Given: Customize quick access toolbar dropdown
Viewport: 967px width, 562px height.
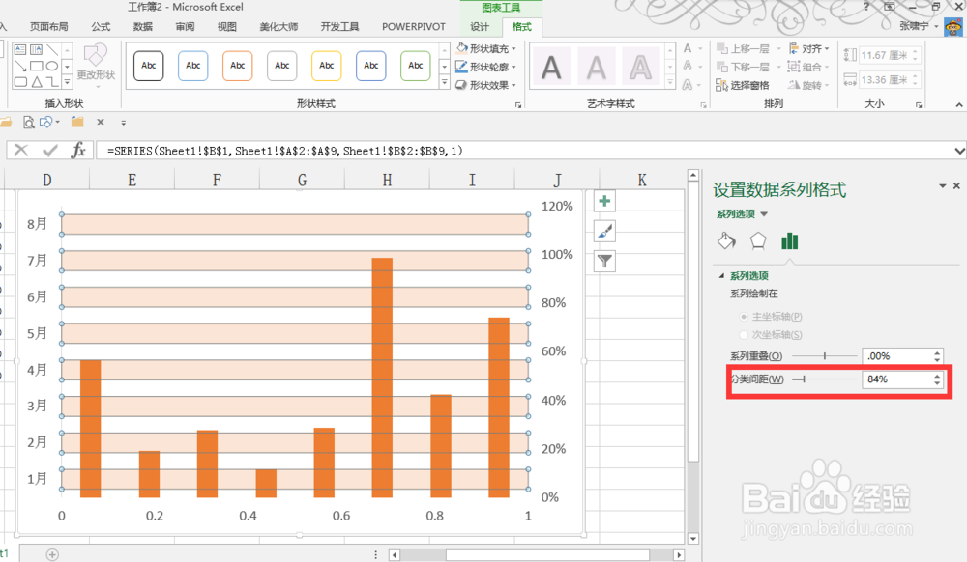Looking at the screenshot, I should point(124,123).
